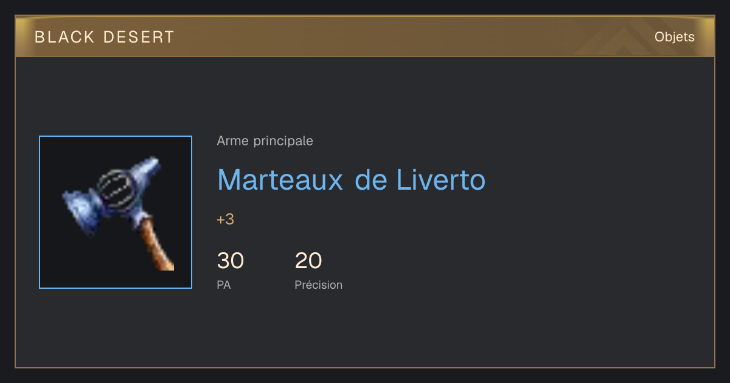Click the word Liverto in title
The width and height of the screenshot is (730, 383).
tap(441, 179)
